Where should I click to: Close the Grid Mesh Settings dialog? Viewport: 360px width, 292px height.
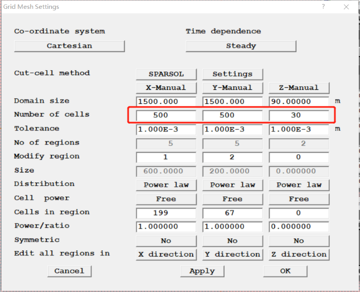coord(346,7)
